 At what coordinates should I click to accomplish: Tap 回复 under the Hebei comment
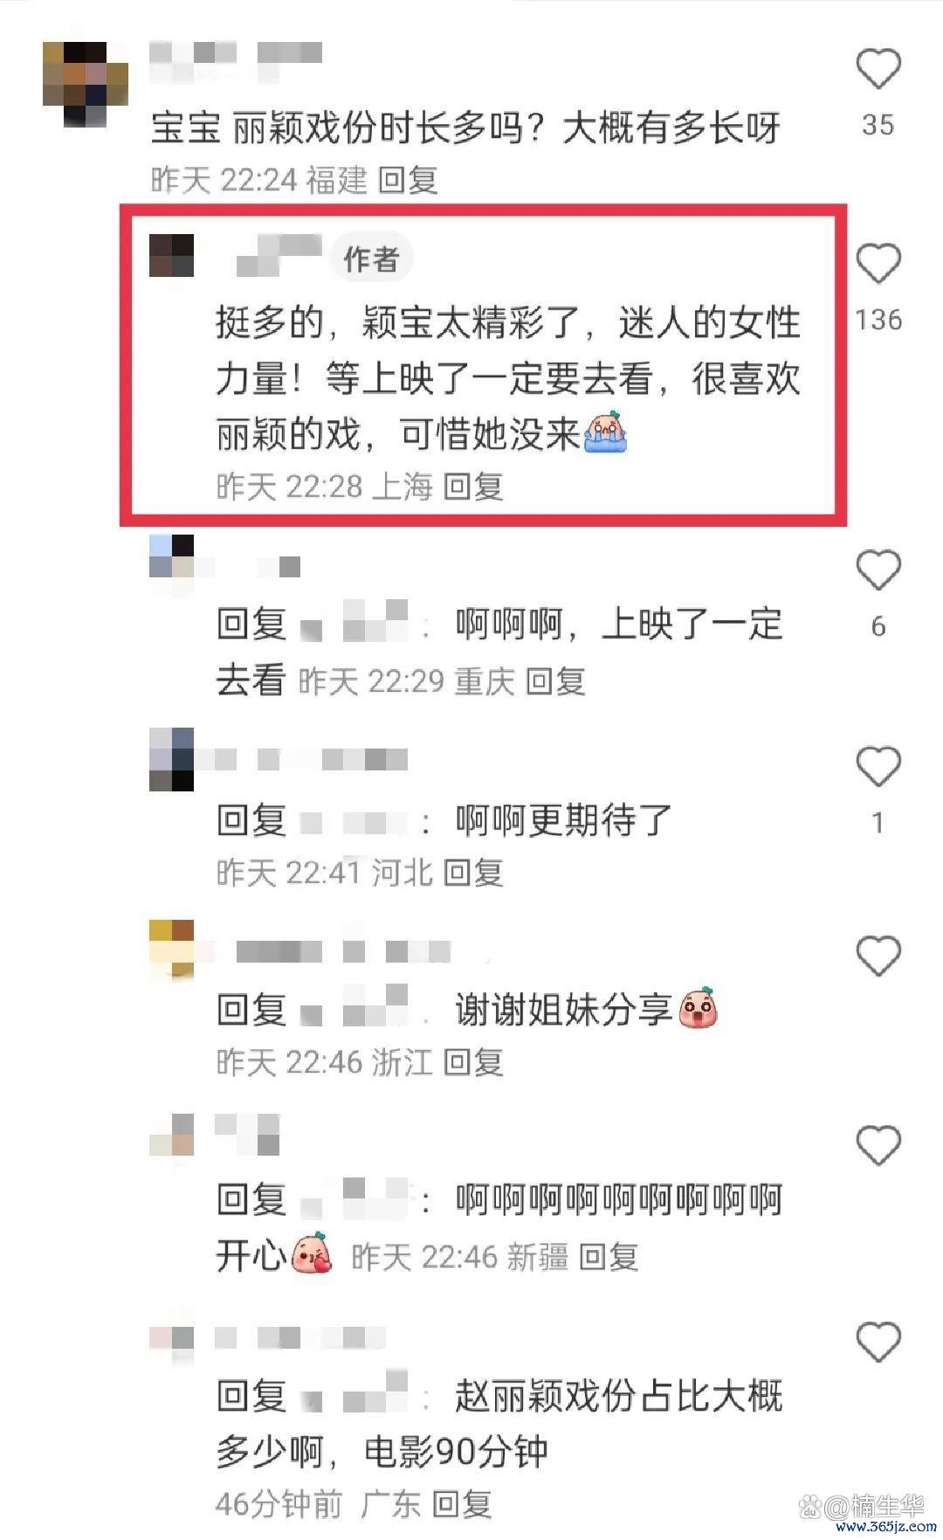(x=473, y=873)
